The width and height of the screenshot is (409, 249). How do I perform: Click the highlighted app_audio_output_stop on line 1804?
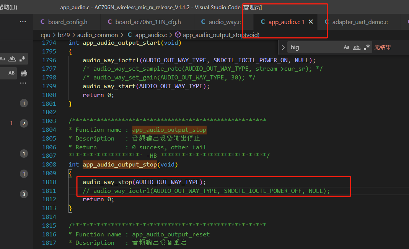pos(169,130)
